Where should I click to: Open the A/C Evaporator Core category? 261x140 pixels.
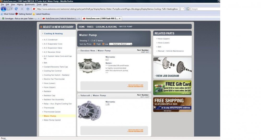pos(53,44)
